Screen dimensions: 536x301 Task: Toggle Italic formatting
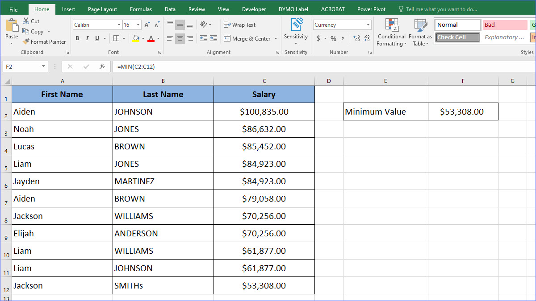[x=87, y=39]
